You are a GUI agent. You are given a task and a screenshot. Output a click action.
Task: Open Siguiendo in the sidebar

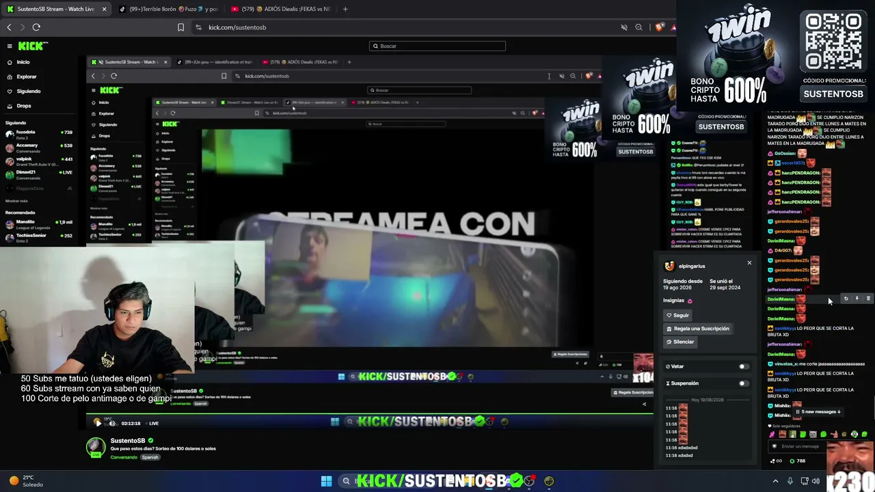29,91
